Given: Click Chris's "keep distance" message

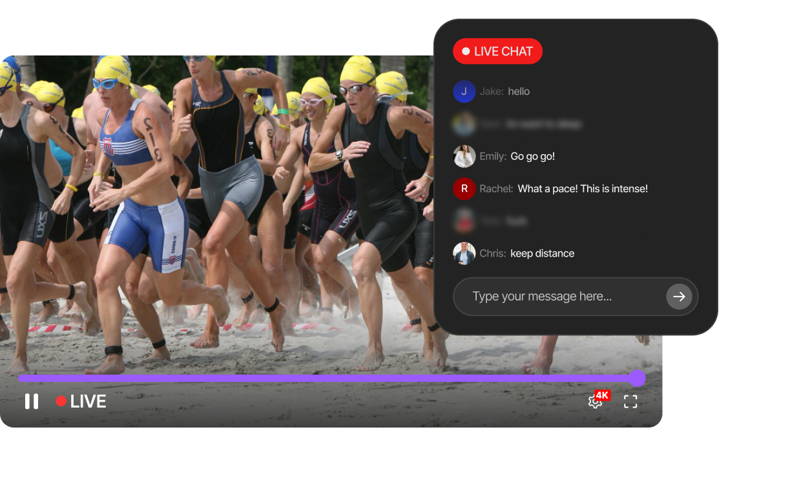Looking at the screenshot, I should [542, 253].
